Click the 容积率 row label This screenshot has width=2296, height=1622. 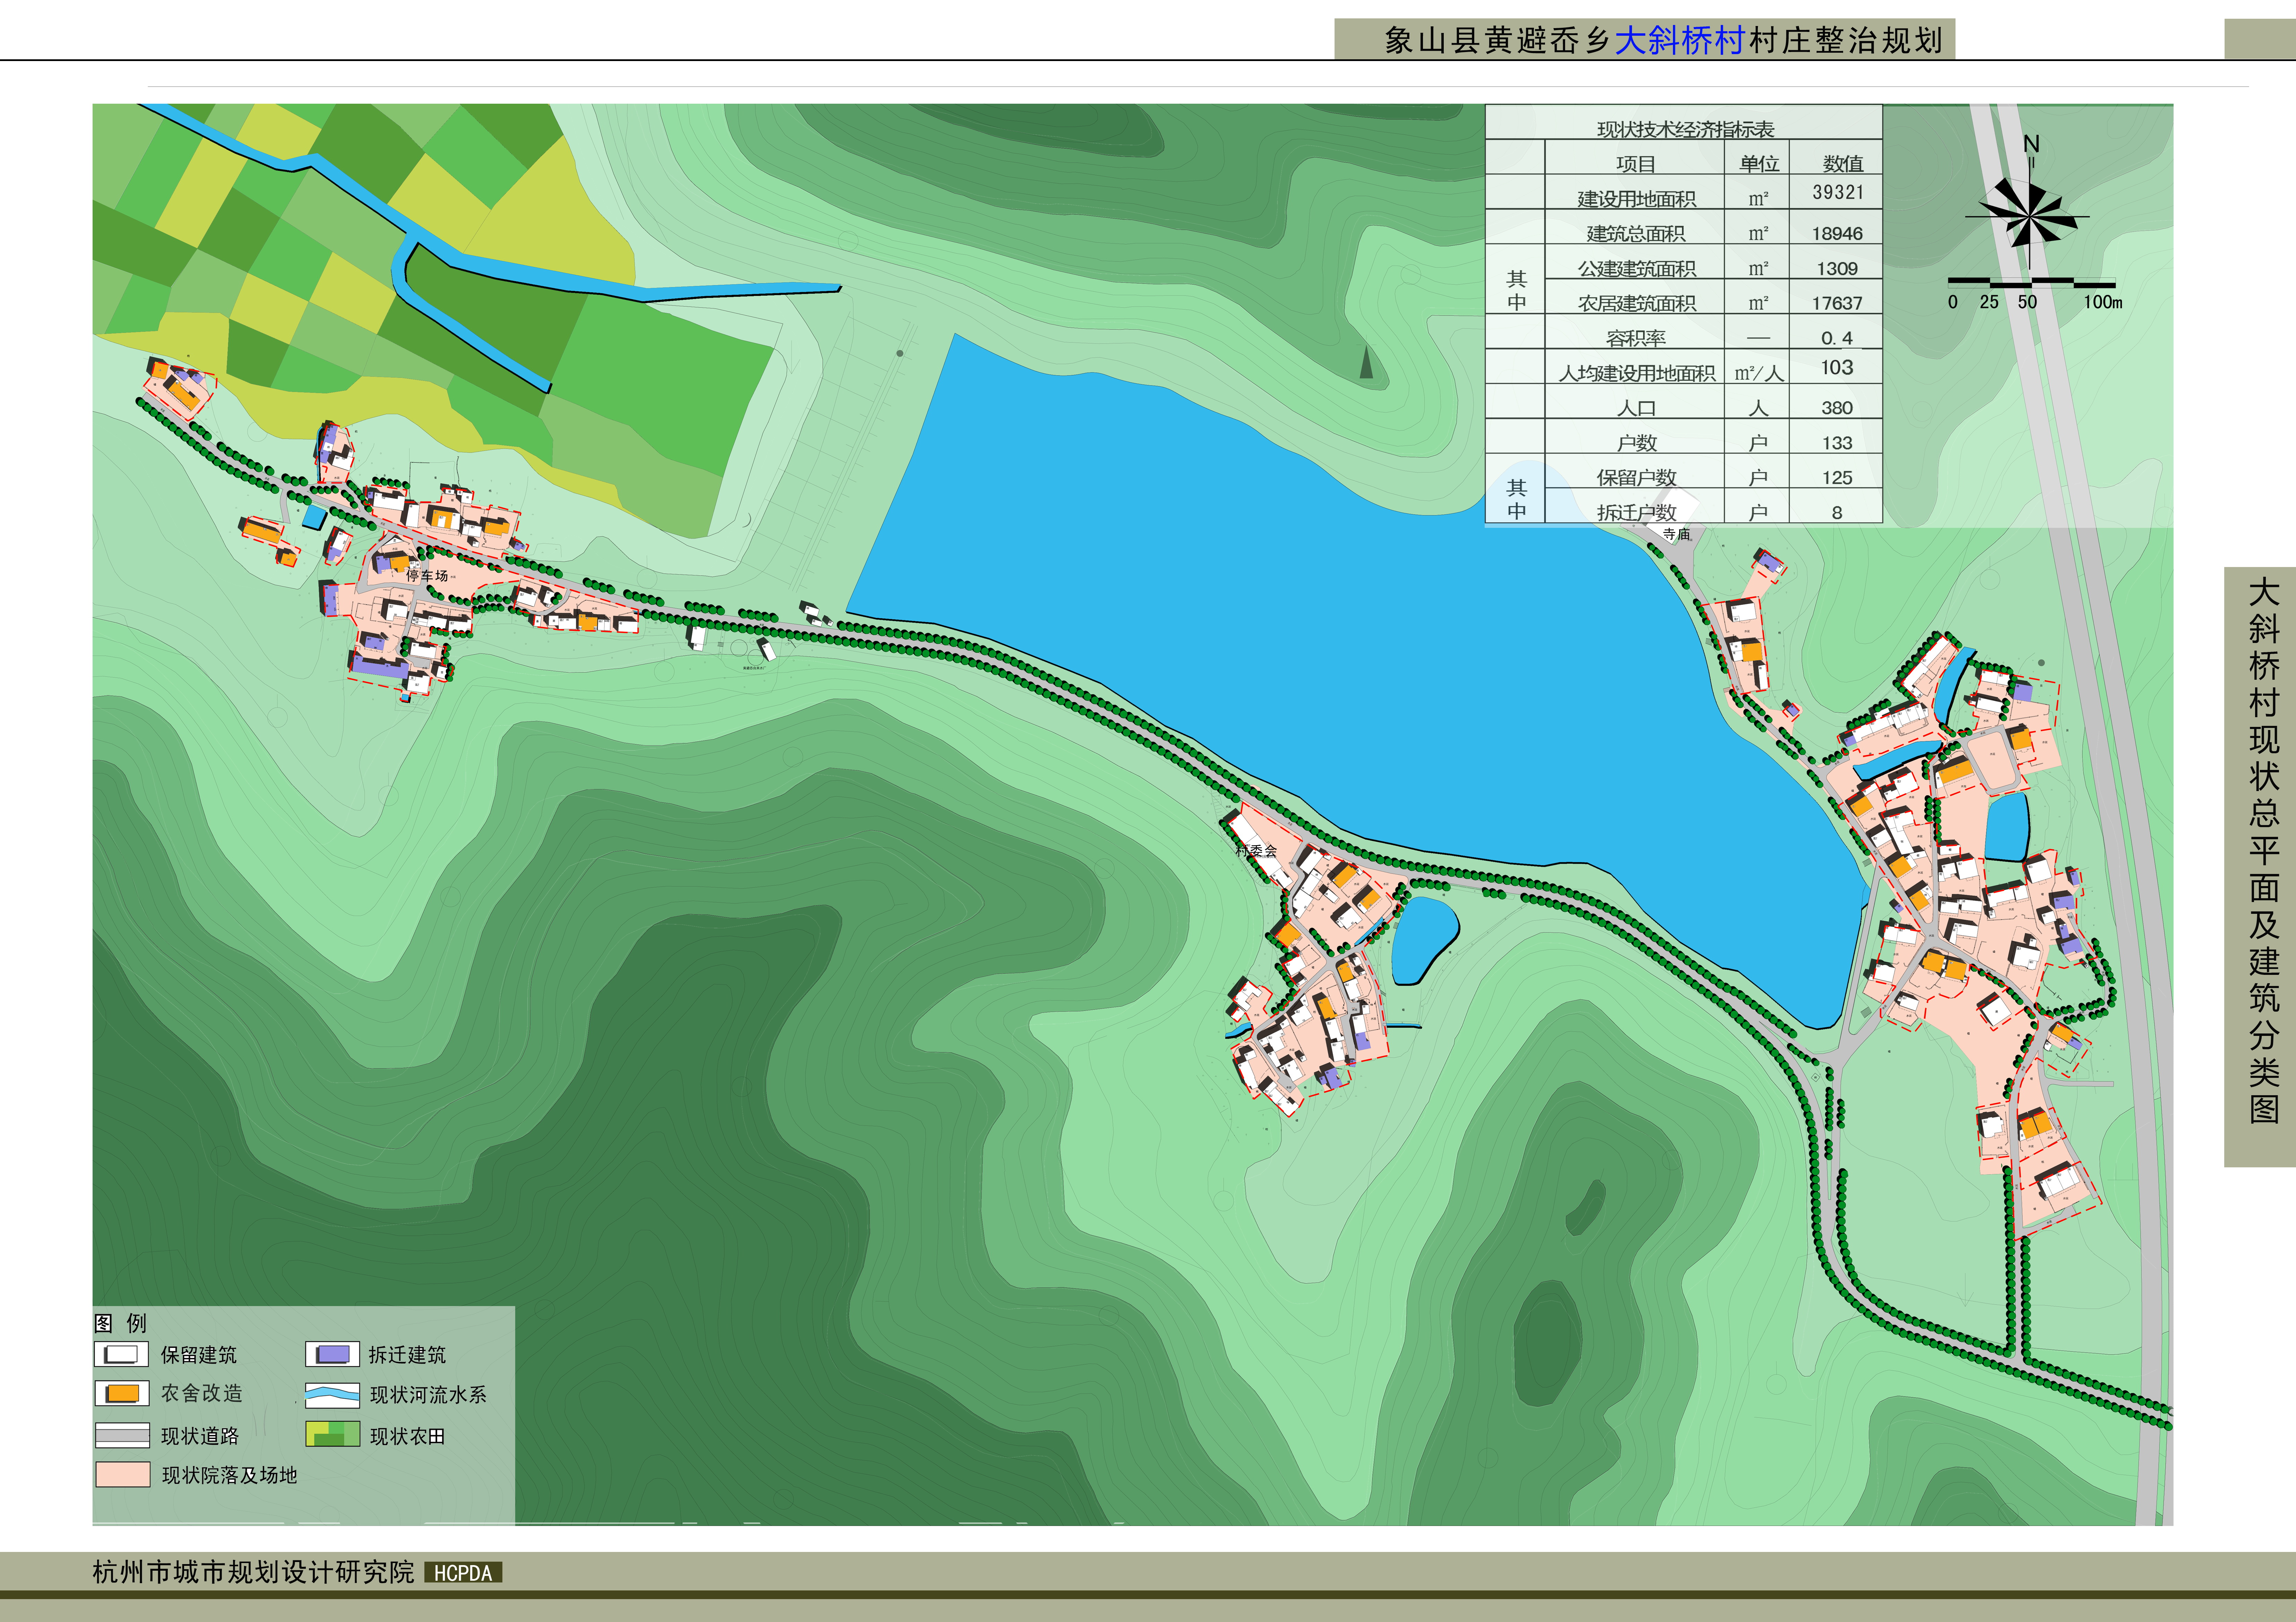[1636, 338]
